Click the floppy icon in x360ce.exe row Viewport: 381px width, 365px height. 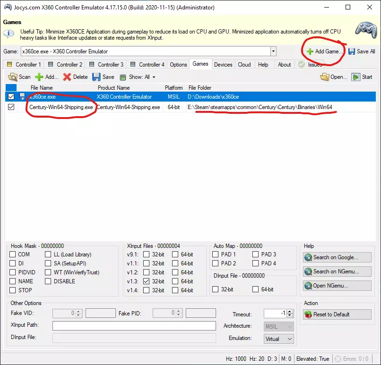click(22, 96)
